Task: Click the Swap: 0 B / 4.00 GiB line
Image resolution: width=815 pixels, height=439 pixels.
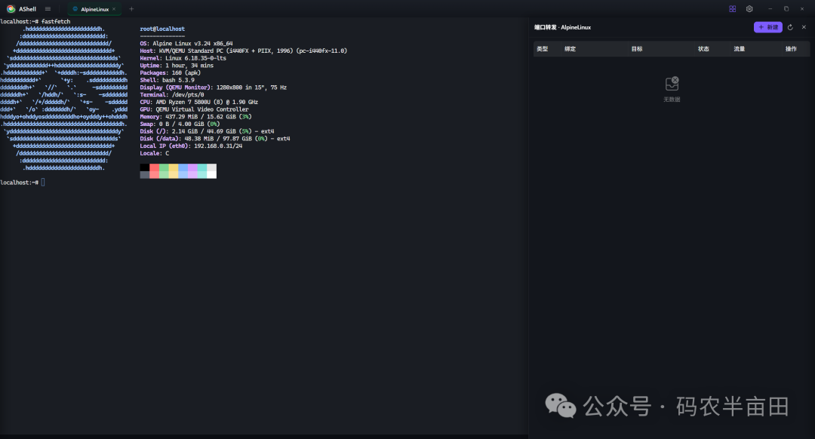Action: [x=180, y=124]
